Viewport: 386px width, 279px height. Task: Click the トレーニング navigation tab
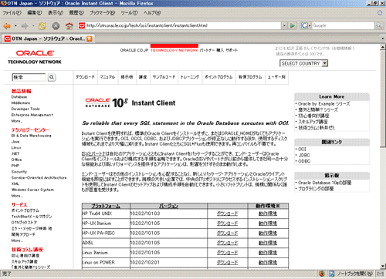pyautogui.click(x=190, y=77)
